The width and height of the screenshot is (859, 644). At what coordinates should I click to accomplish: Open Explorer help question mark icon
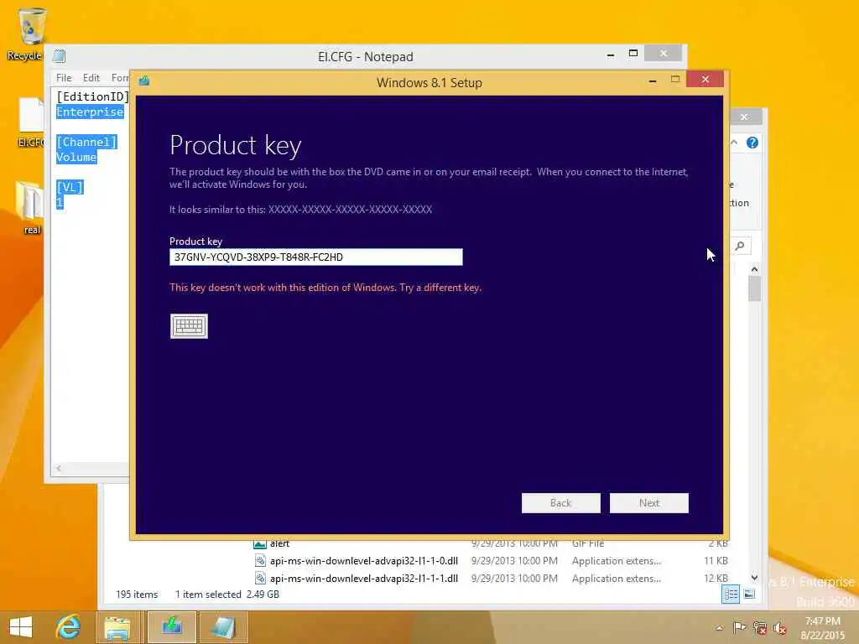pyautogui.click(x=752, y=143)
